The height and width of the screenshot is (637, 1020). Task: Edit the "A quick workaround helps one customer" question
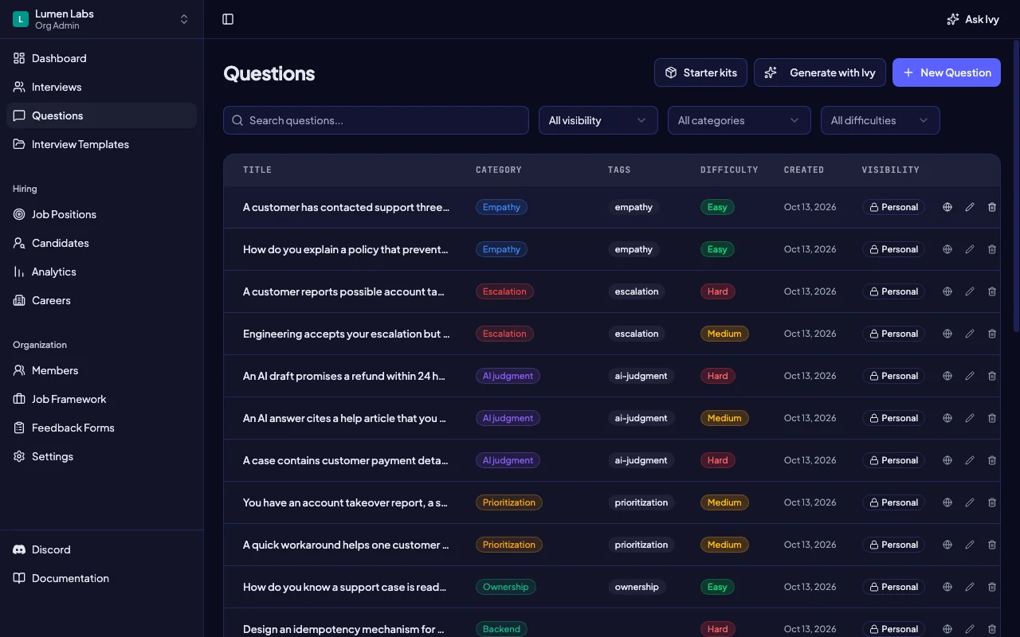coord(970,545)
